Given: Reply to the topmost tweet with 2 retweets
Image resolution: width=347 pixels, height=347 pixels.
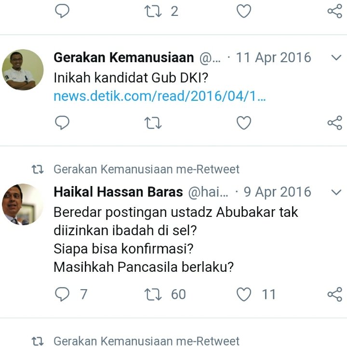Looking at the screenshot, I should [x=62, y=11].
